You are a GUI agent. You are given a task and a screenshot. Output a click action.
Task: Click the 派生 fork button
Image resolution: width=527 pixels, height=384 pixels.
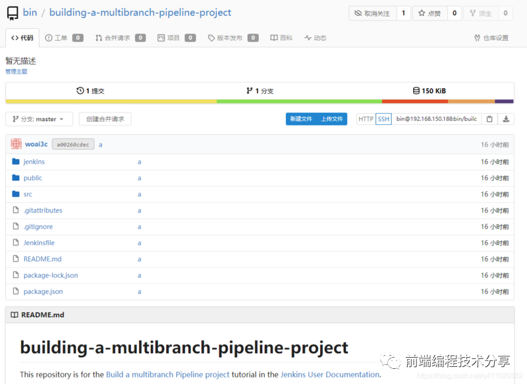(481, 13)
